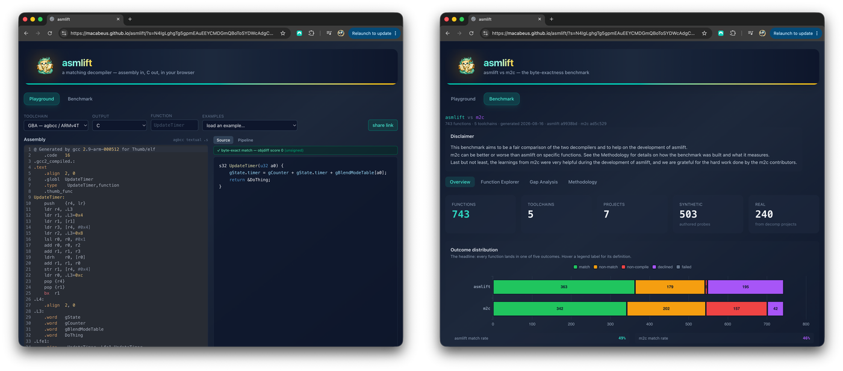This screenshot has width=843, height=371.
Task: Click the teal extension icon in the left window
Action: [299, 33]
